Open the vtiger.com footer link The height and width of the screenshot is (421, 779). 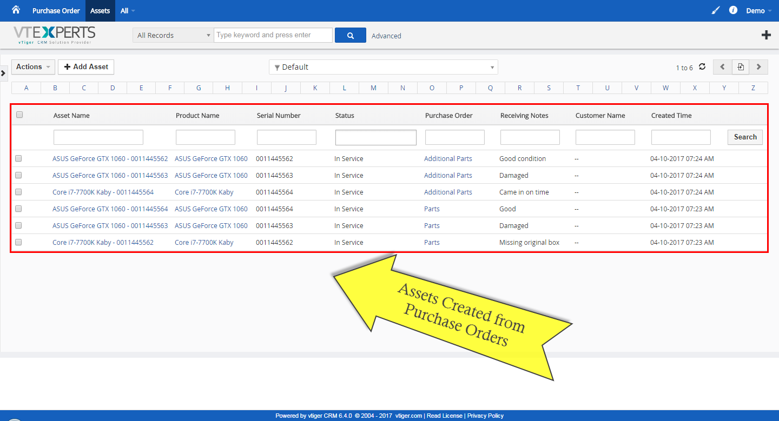(408, 416)
